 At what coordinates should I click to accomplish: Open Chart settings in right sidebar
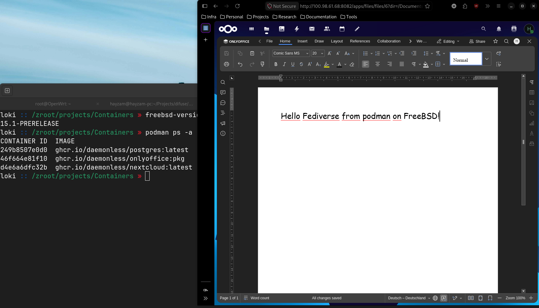(532, 123)
